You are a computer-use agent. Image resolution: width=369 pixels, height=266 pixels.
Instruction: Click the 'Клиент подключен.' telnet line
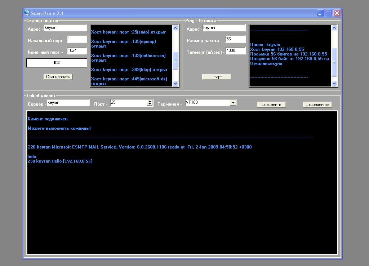point(48,119)
